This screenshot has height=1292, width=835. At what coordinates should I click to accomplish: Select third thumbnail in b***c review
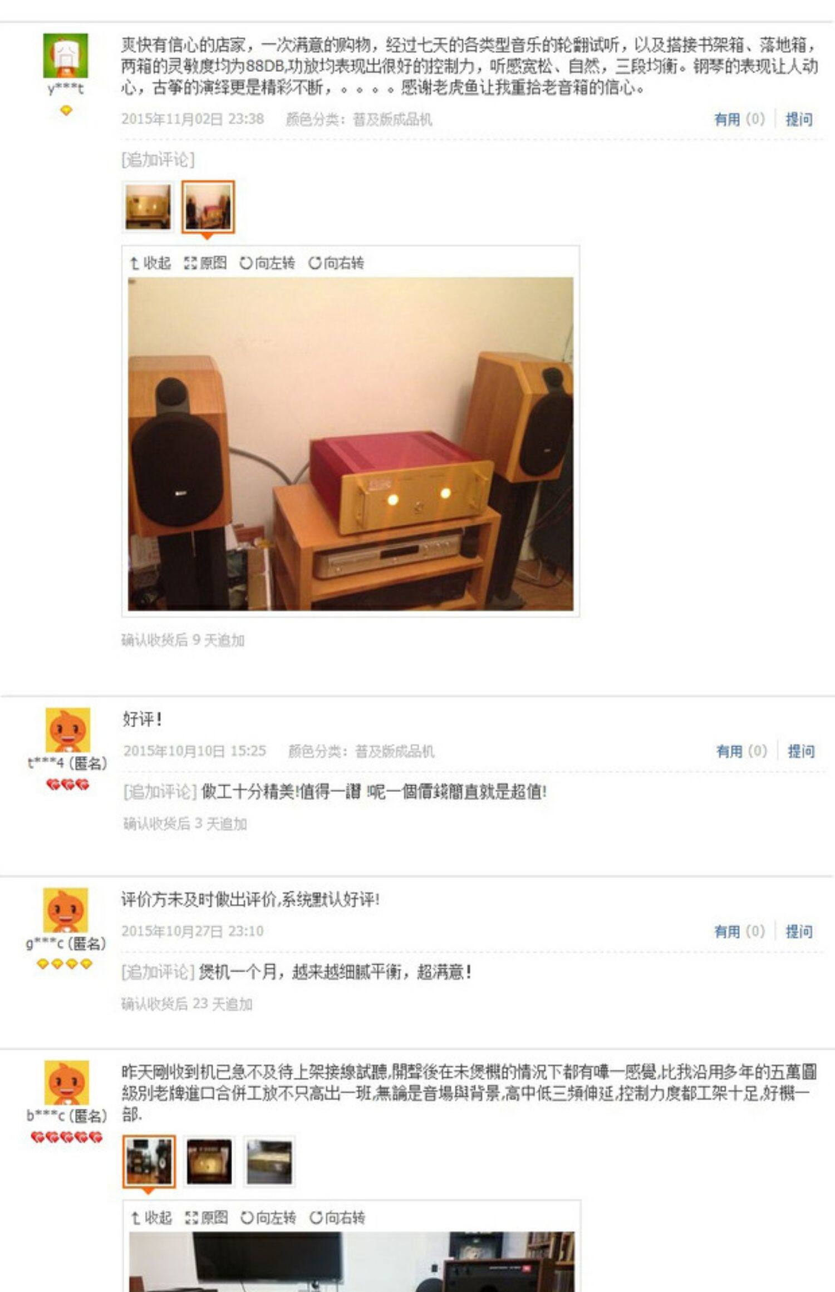[x=269, y=1162]
